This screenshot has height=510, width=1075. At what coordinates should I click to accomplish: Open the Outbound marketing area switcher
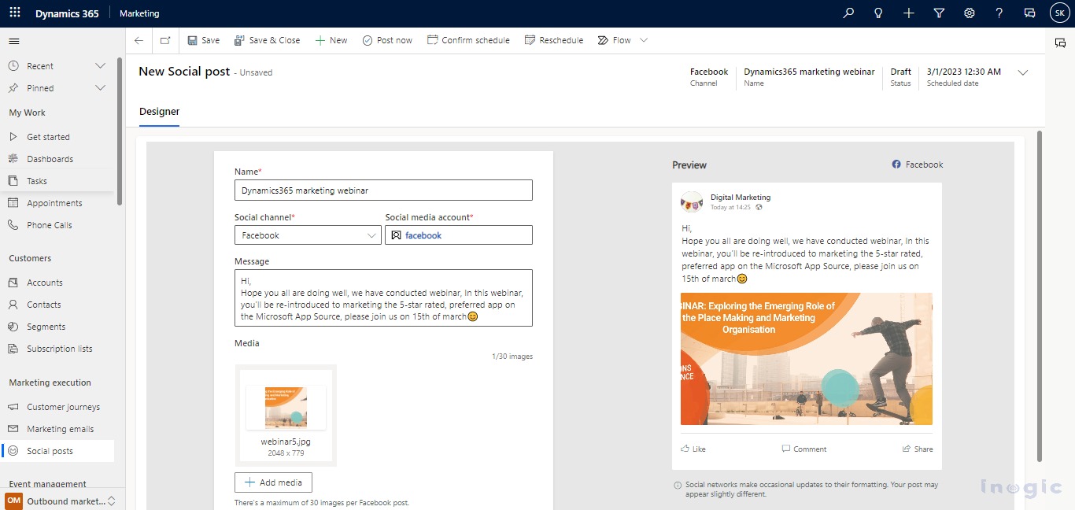(62, 501)
